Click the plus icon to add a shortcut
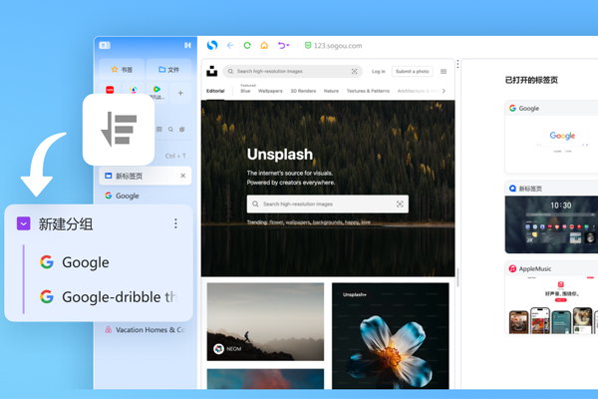The image size is (598, 399). point(180,93)
